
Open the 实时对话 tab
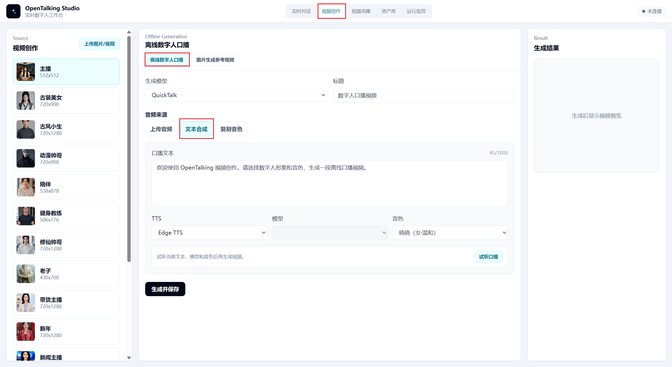pos(301,11)
